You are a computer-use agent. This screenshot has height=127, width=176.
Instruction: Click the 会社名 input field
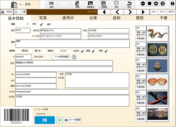coord(60,31)
